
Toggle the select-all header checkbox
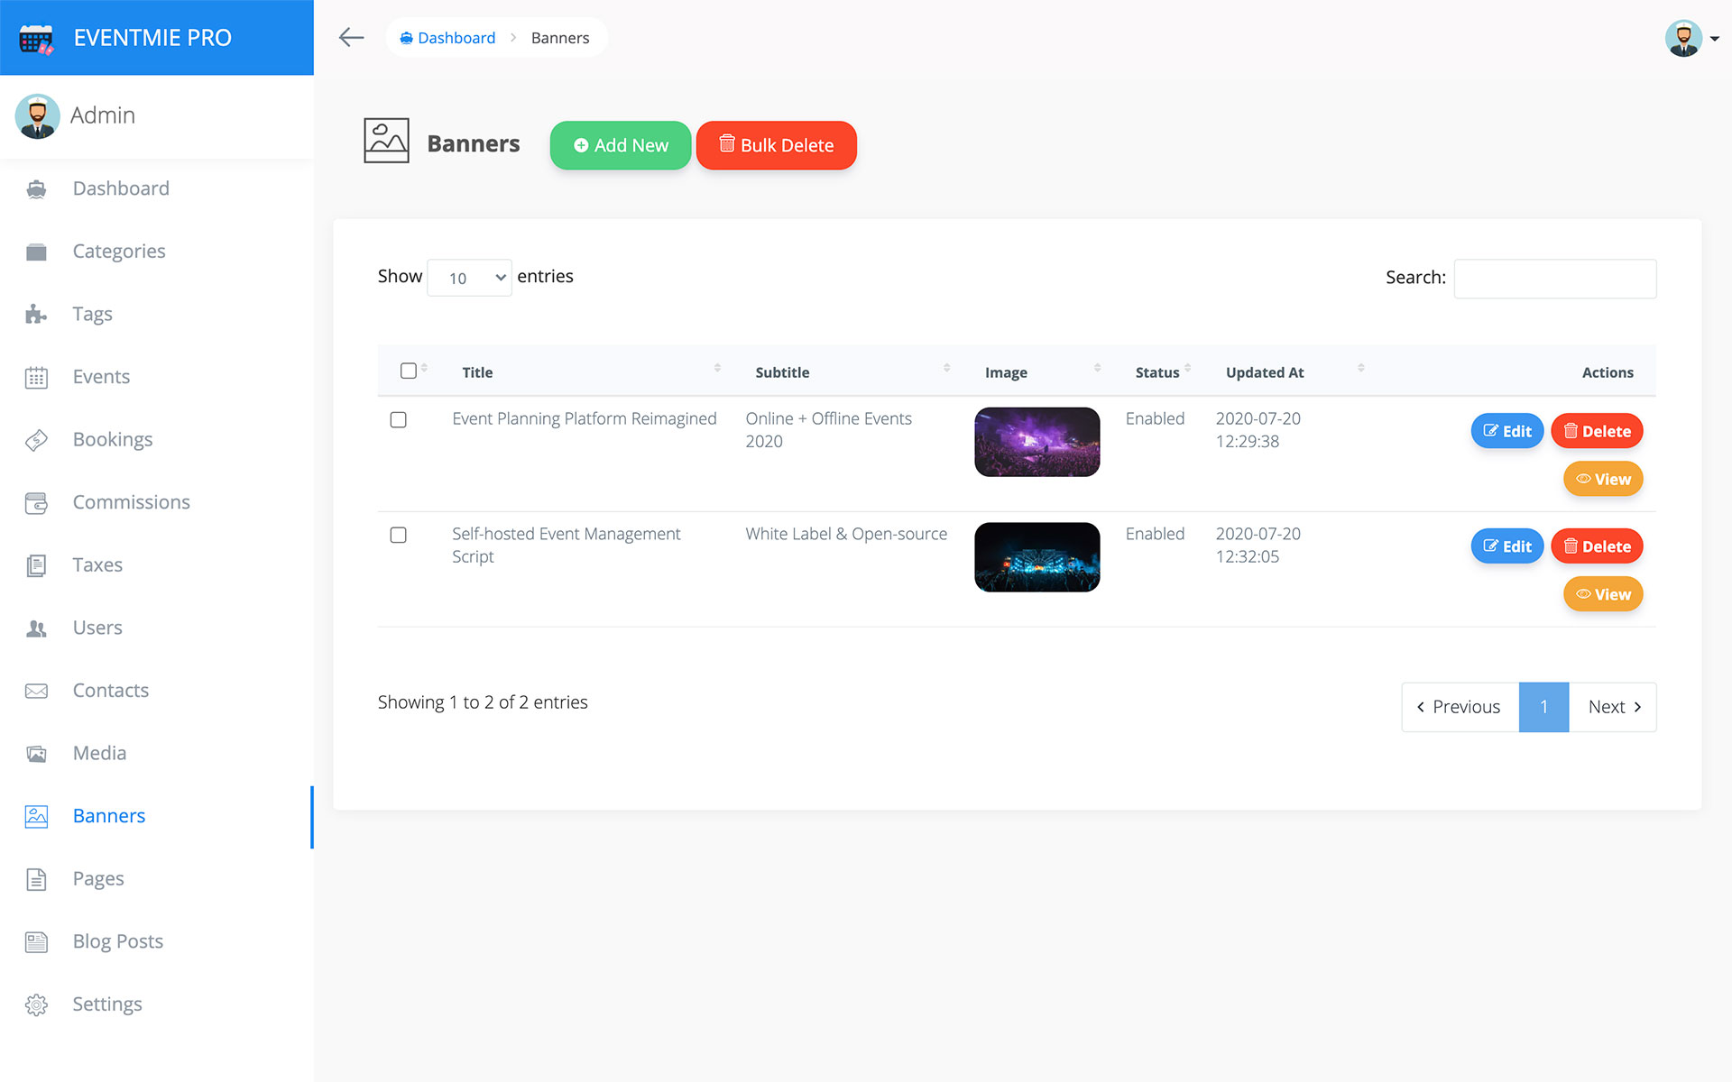pos(408,371)
